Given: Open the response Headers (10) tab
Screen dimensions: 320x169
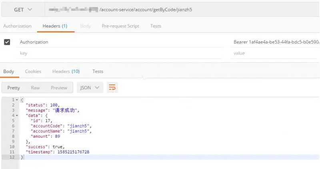Looking at the screenshot, I should [x=66, y=71].
